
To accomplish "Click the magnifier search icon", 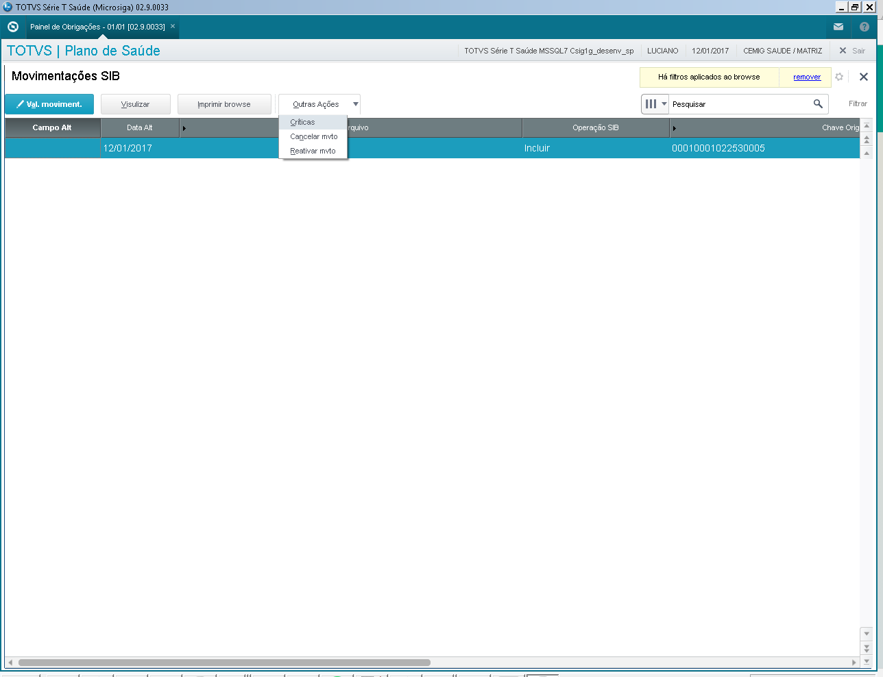I will click(818, 104).
